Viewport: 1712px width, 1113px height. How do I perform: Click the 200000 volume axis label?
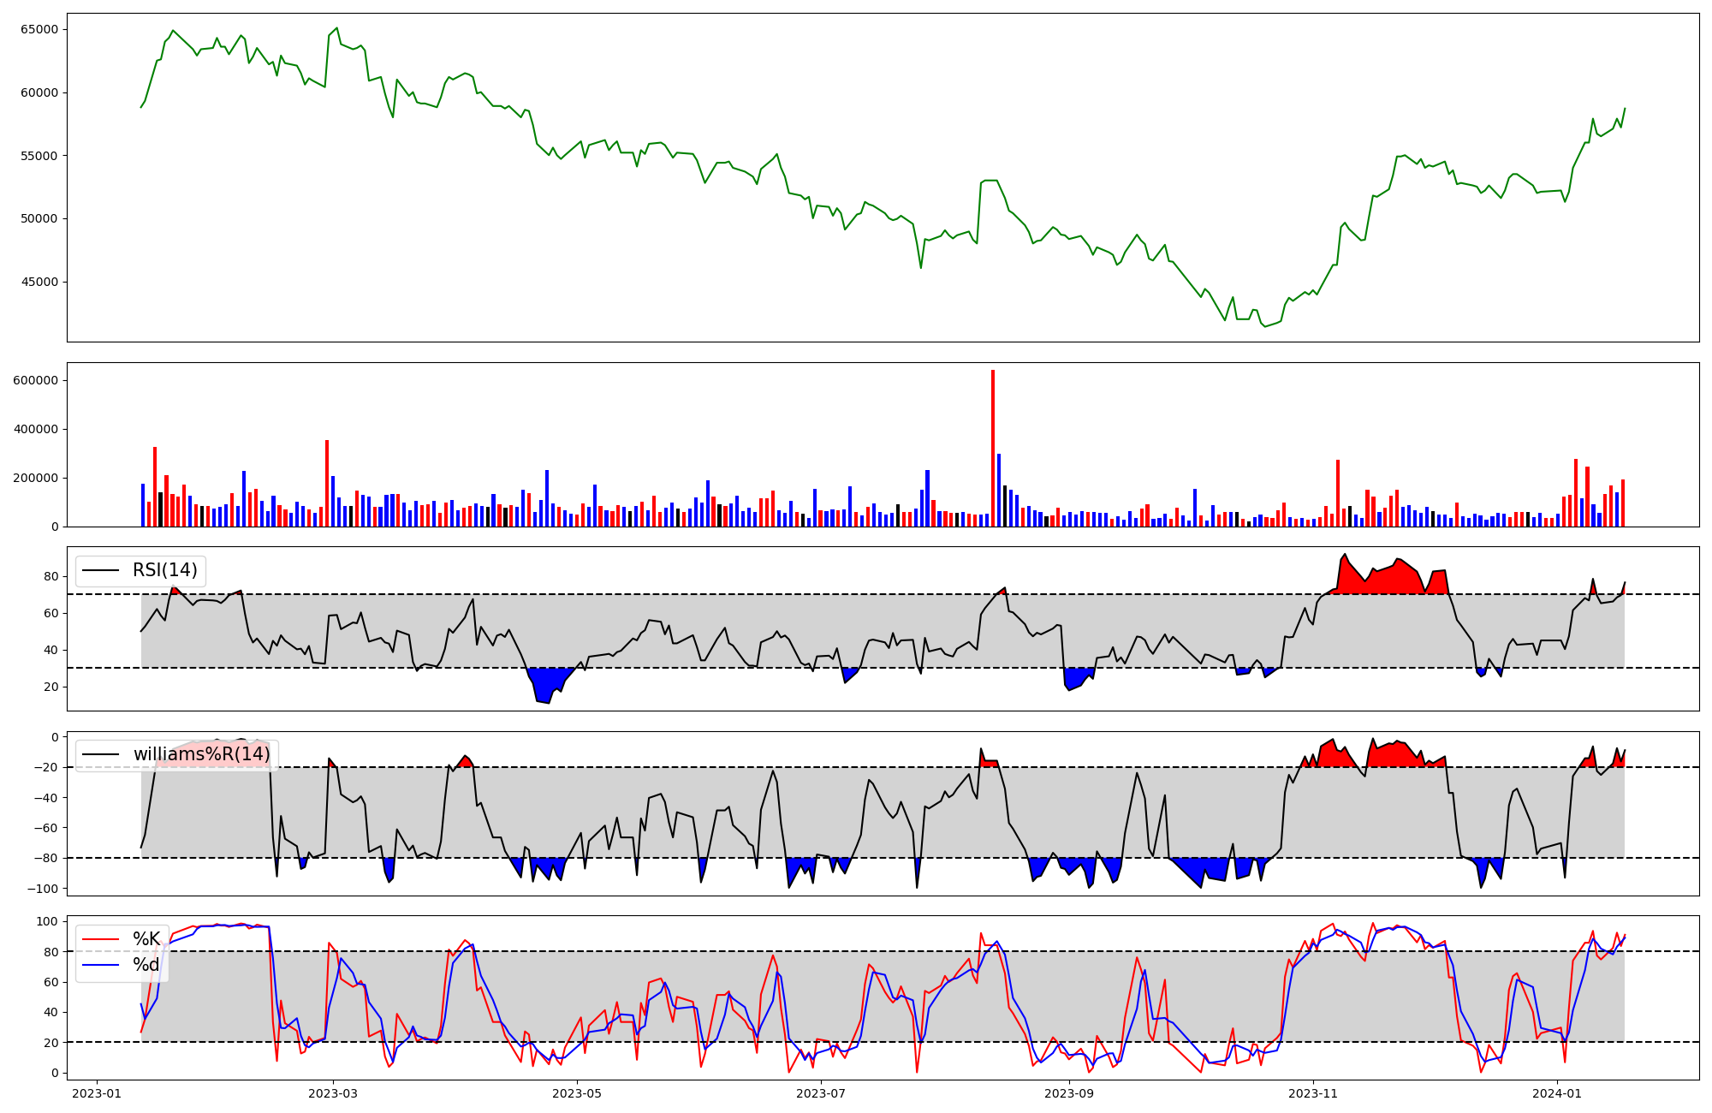pyautogui.click(x=36, y=478)
